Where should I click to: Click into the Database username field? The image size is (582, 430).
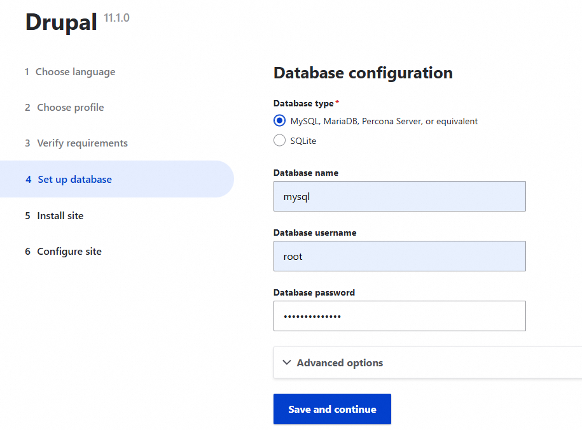coord(399,256)
